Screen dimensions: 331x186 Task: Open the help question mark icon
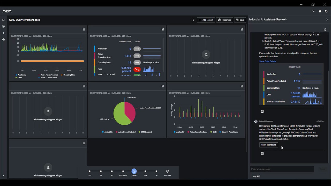click(320, 11)
